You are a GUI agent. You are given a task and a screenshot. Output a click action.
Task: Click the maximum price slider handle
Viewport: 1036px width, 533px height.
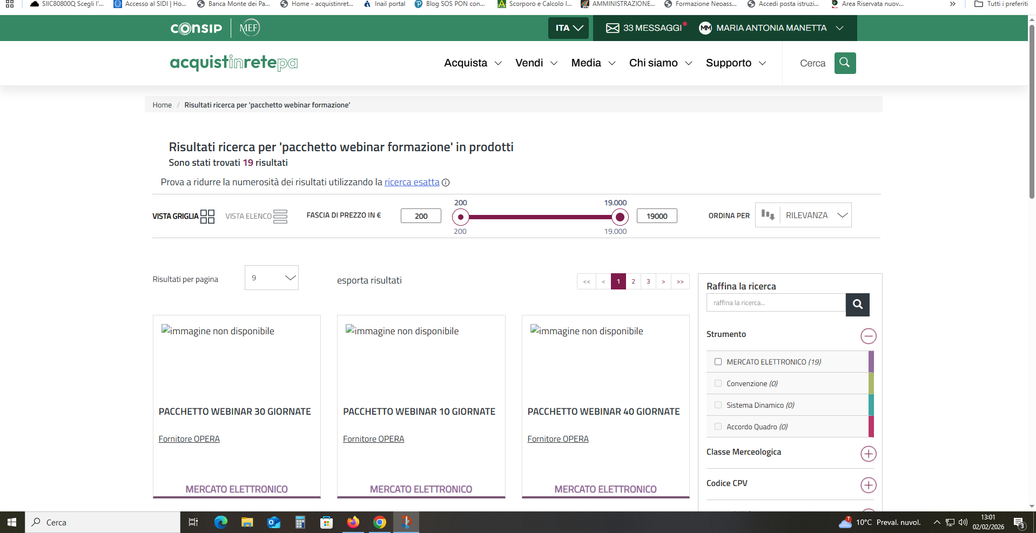620,218
